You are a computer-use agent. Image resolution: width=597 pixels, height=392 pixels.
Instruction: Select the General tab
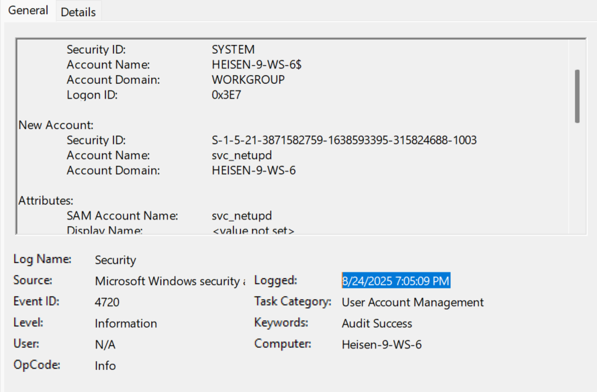tap(28, 10)
